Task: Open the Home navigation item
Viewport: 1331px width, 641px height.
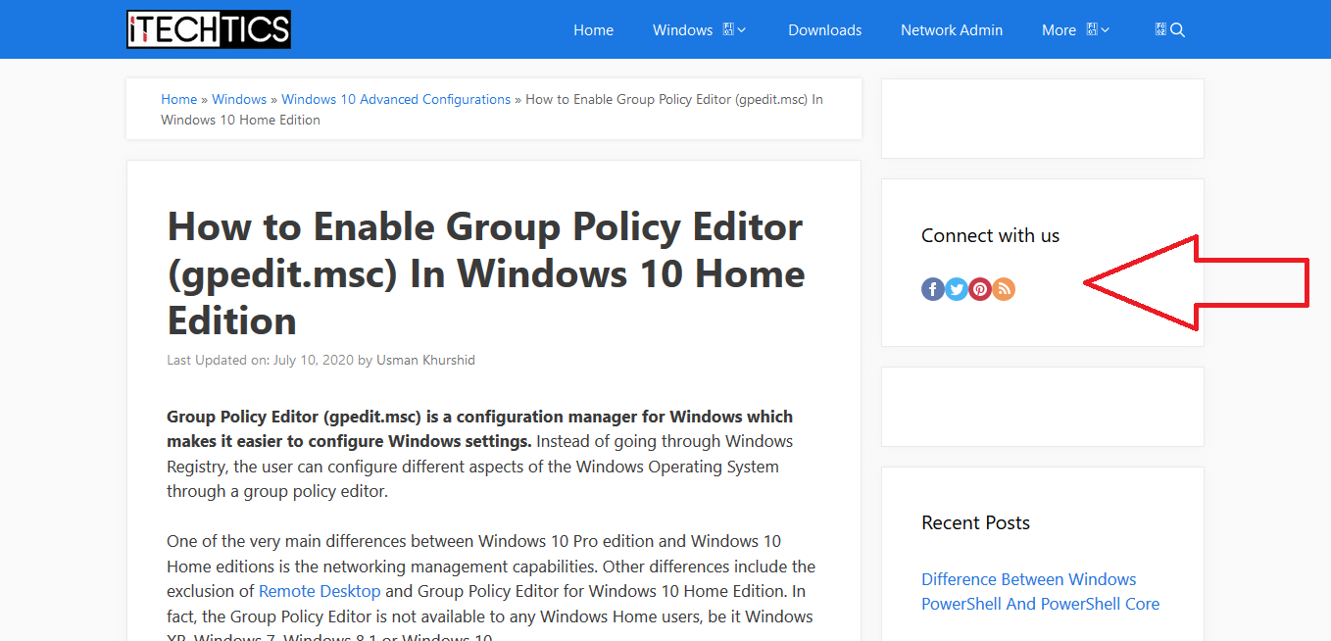Action: pos(593,30)
